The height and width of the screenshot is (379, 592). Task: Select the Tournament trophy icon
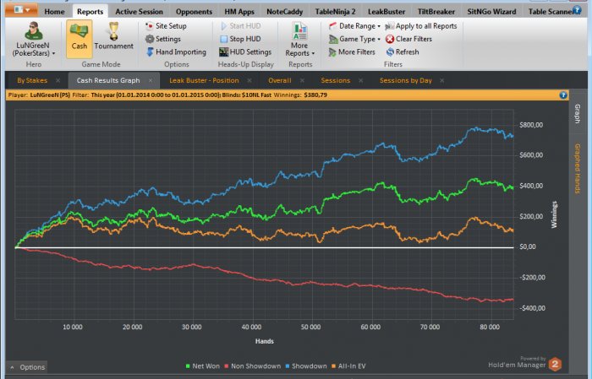(113, 31)
